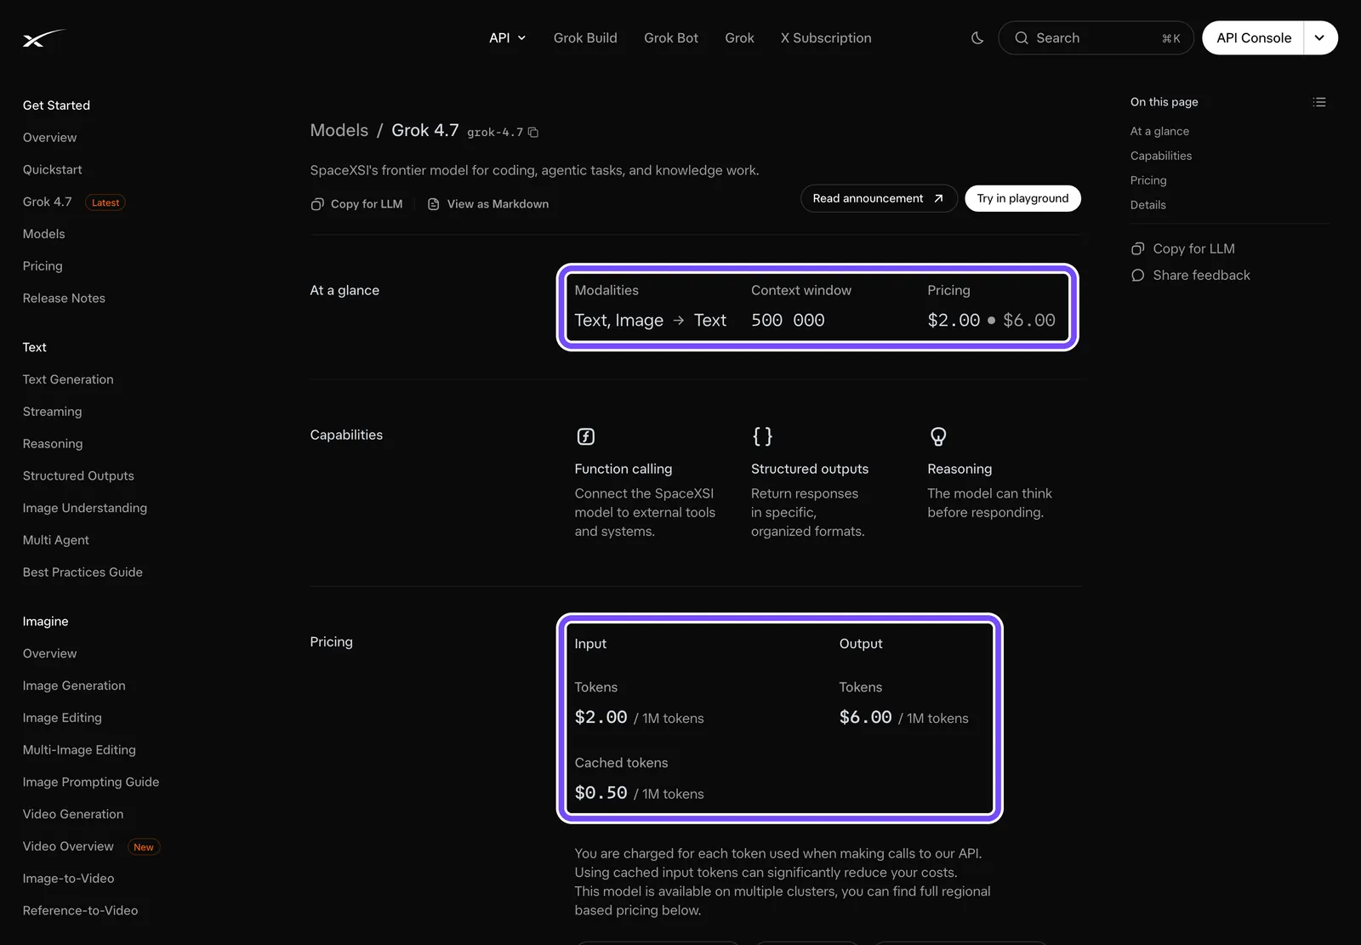The image size is (1361, 945).
Task: Open the API dropdown menu
Action: [508, 38]
